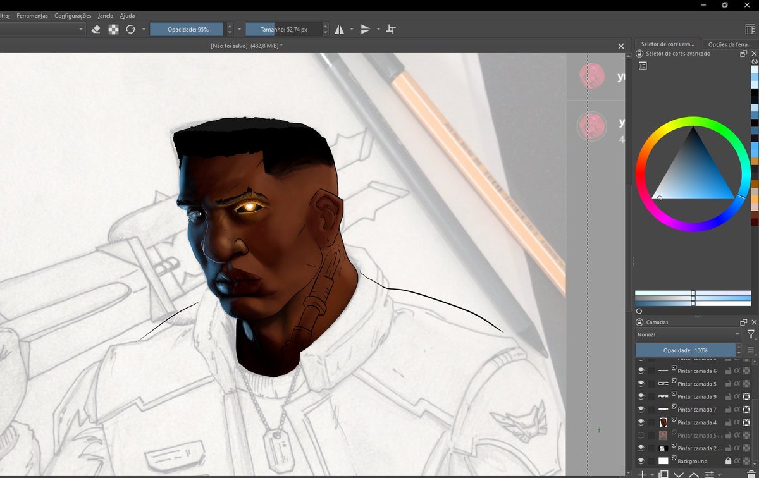Open the workspace chooser icon at top right

[x=750, y=29]
